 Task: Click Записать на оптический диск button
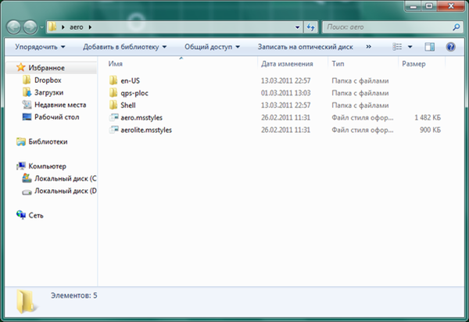(x=306, y=47)
